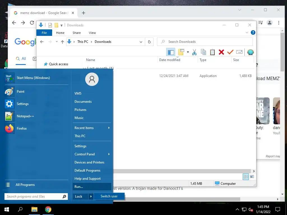Open the View ribbon tab

(x=92, y=33)
